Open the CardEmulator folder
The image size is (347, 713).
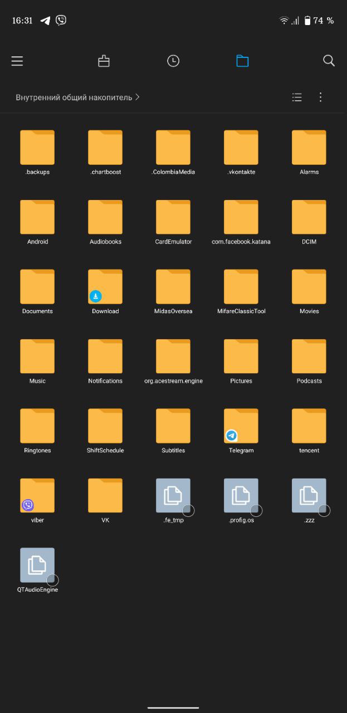point(173,217)
